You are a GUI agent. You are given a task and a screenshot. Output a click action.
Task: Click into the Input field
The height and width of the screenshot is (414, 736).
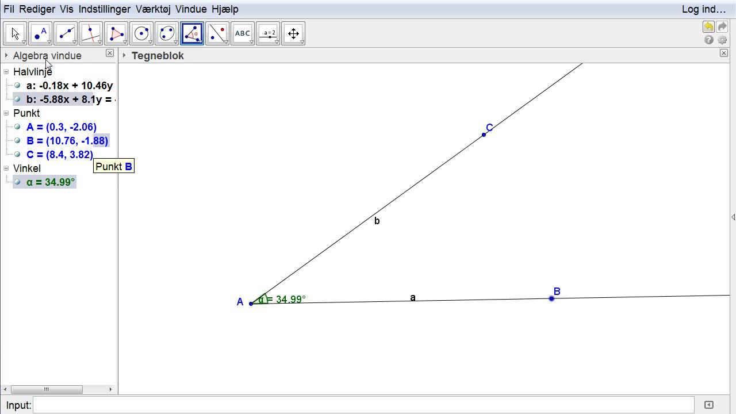(x=363, y=405)
